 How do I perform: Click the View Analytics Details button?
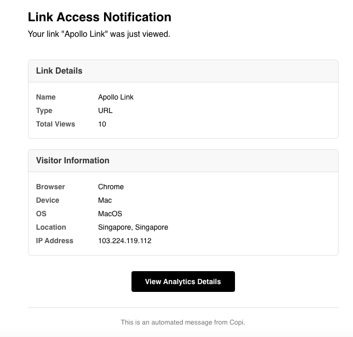click(x=183, y=282)
